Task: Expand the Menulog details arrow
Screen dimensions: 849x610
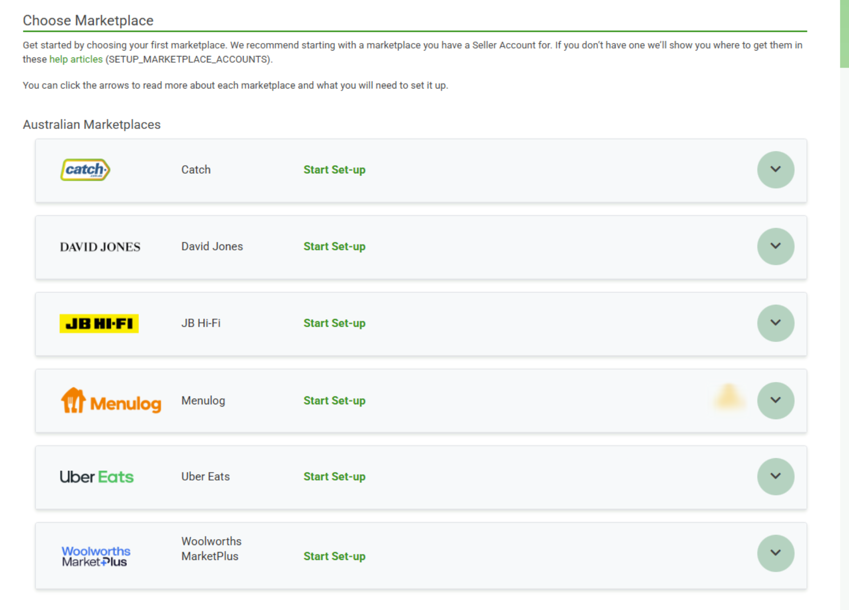Action: point(775,400)
